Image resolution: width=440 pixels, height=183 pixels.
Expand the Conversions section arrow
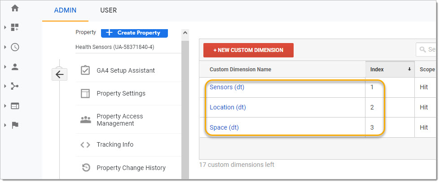[5, 125]
